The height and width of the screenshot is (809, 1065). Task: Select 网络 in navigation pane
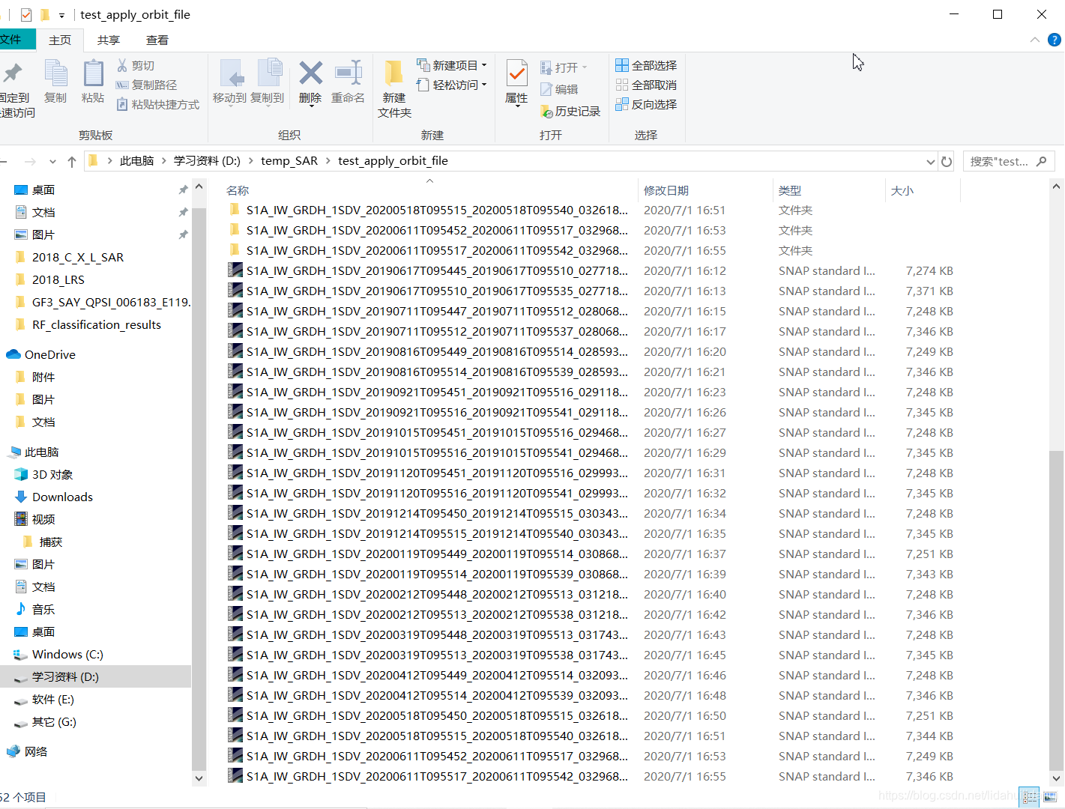coord(35,751)
